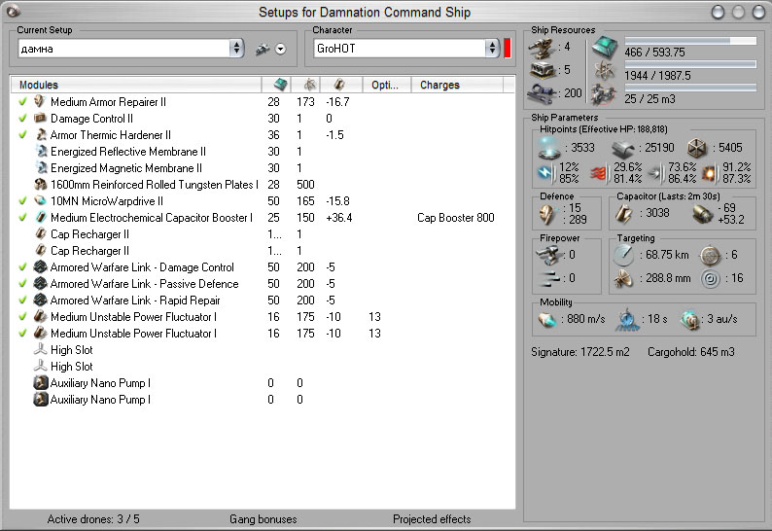Select the second Cap Recharger II row

click(263, 251)
